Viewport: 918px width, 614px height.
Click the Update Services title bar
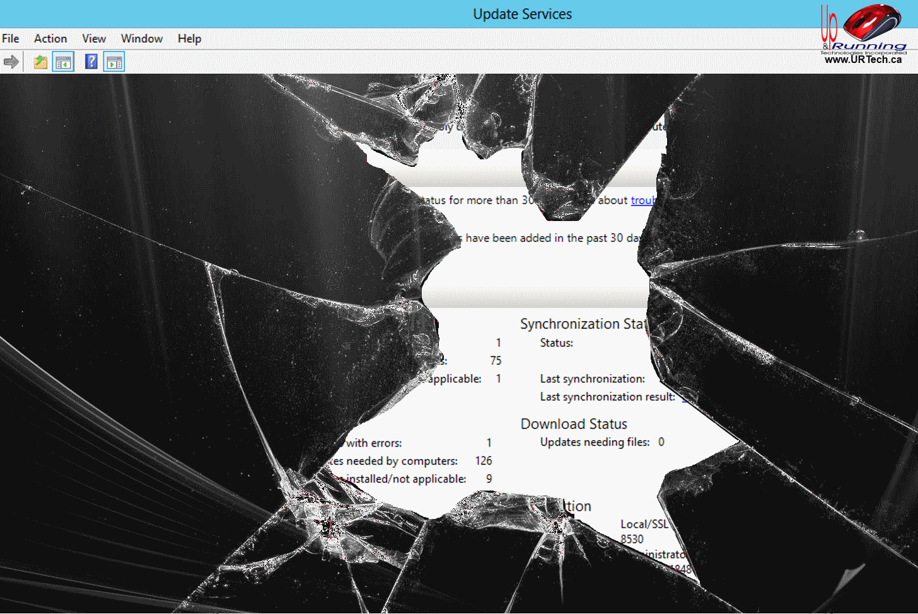[x=522, y=14]
